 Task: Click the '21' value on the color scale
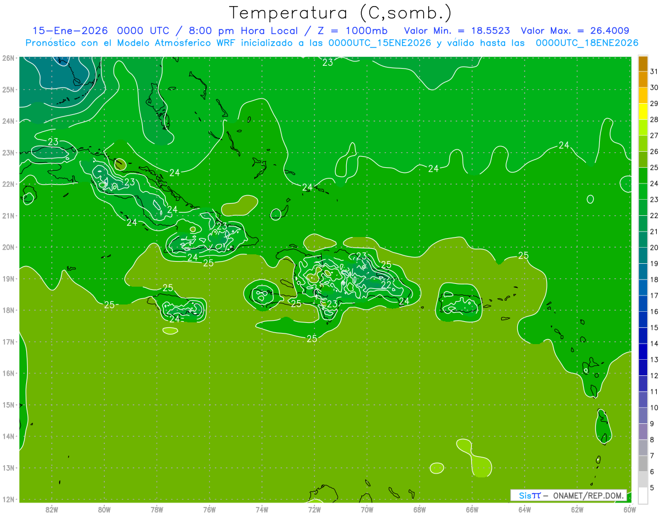click(x=654, y=231)
